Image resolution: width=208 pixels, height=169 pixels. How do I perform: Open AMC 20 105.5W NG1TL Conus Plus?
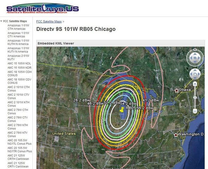tap(19, 142)
